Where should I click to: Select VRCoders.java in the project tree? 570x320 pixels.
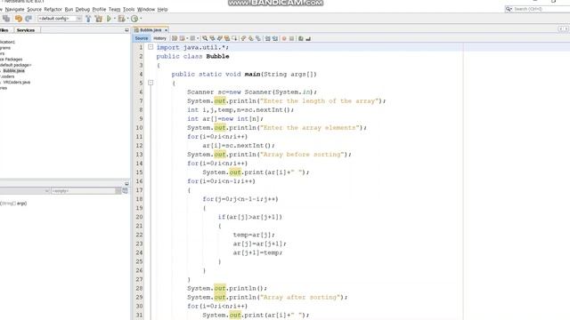(x=16, y=83)
